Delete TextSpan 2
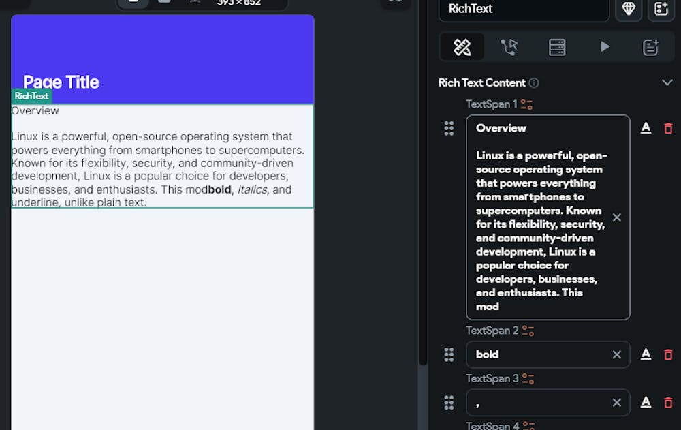The image size is (681, 430). click(x=668, y=355)
